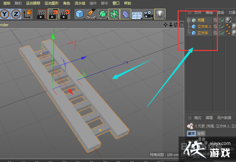The width and height of the screenshot is (236, 162).
Task: Render to Picture Viewer icon
Action: coord(53,14)
